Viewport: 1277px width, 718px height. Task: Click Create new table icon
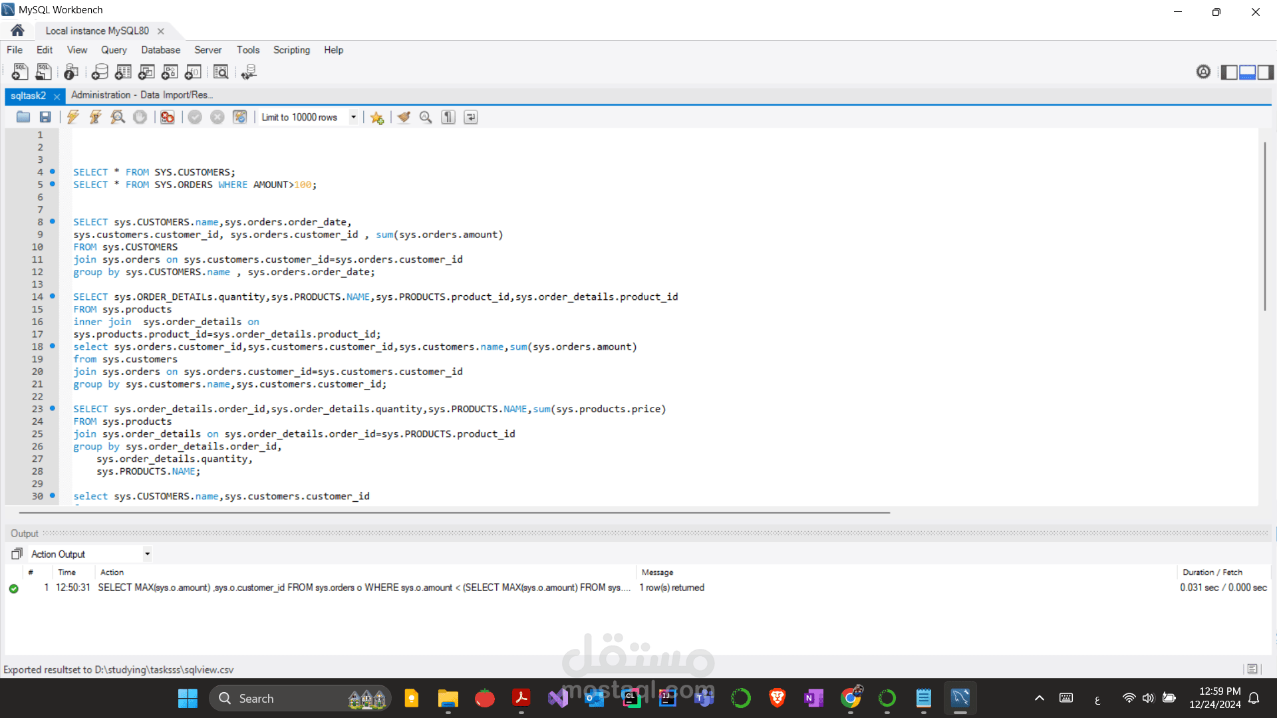(x=123, y=72)
